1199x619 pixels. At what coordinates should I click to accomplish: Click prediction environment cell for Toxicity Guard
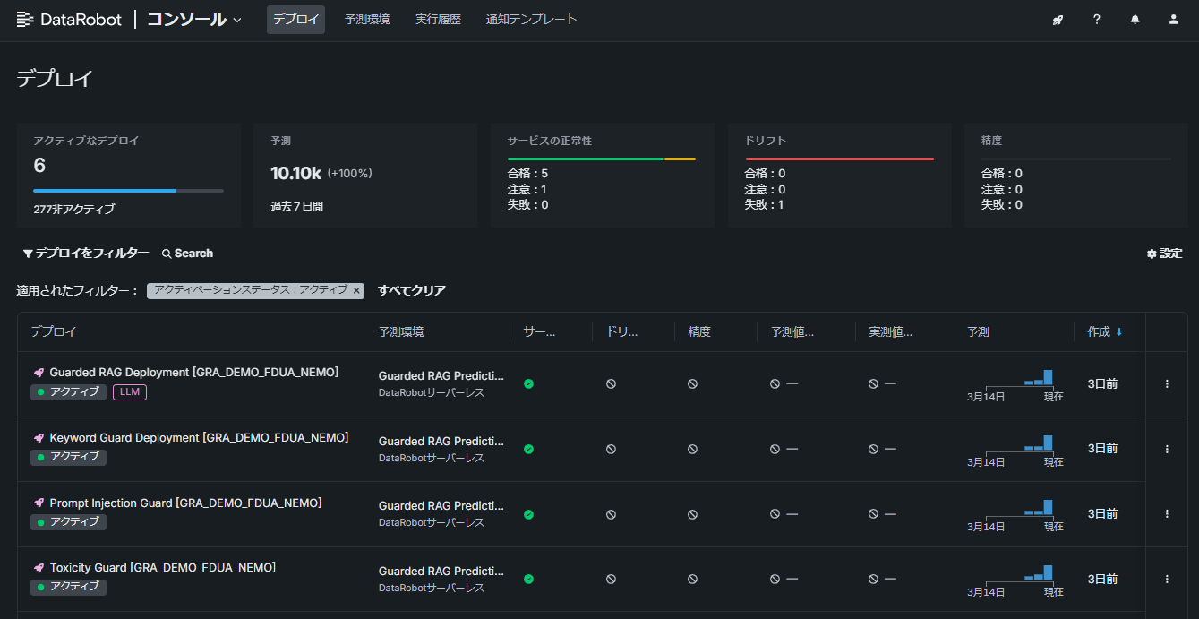pyautogui.click(x=441, y=579)
